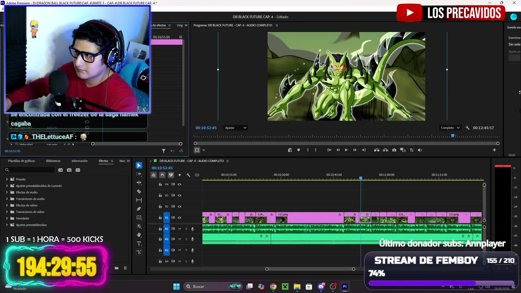Open the Ajustar zoom level dropdown

(236, 128)
